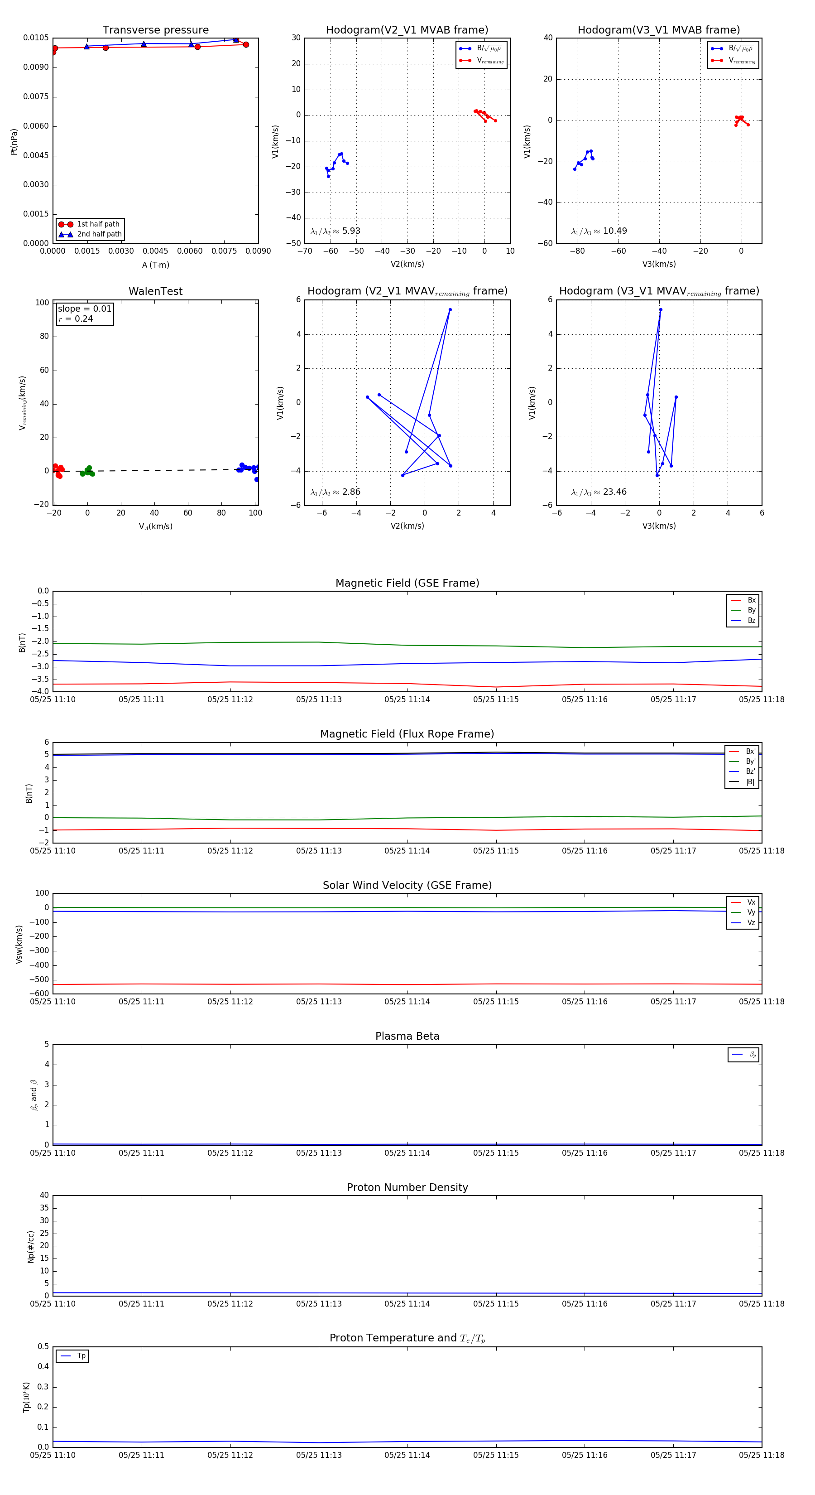The height and width of the screenshot is (1495, 815).
Task: Click the 'WalenTest' plot title
Action: pos(155,291)
